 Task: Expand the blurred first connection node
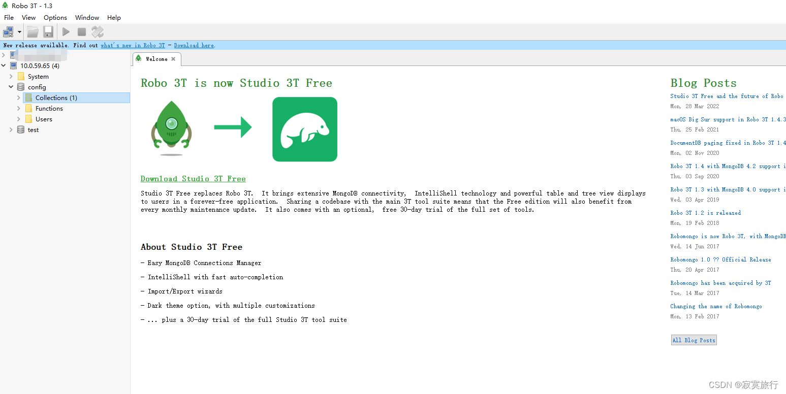tap(4, 55)
